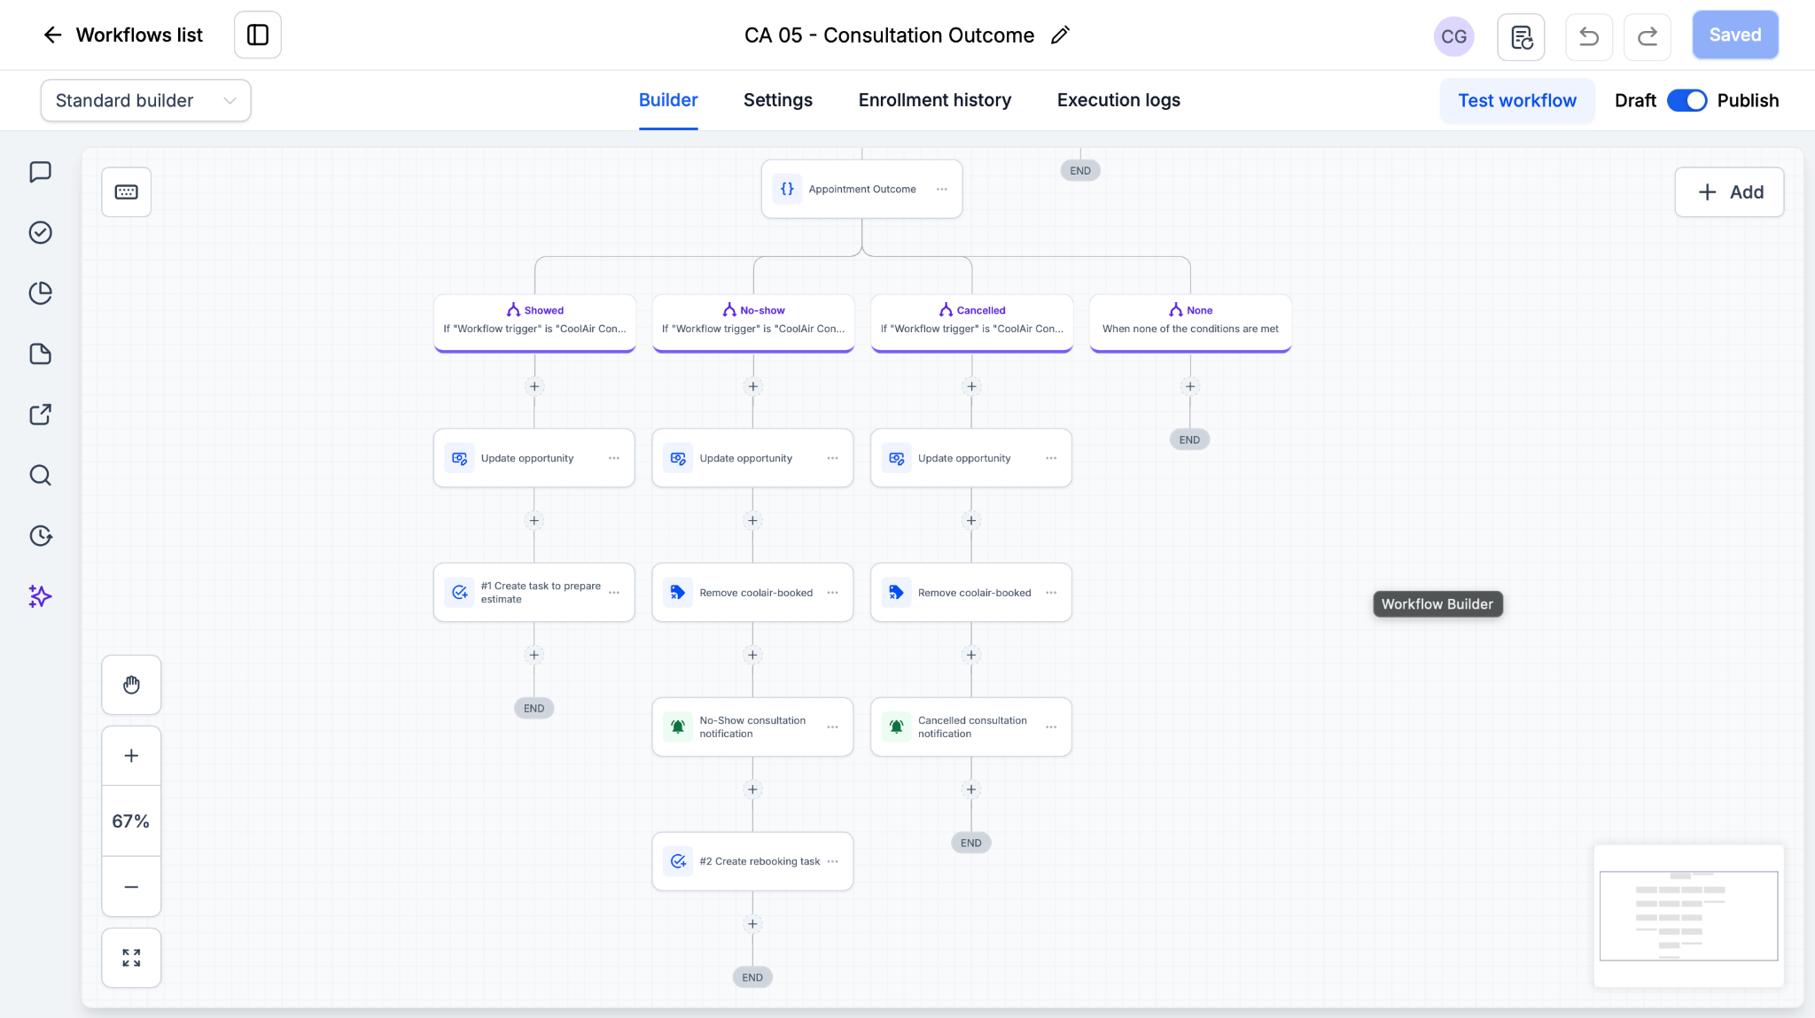Click the Add button on canvas

point(1729,191)
